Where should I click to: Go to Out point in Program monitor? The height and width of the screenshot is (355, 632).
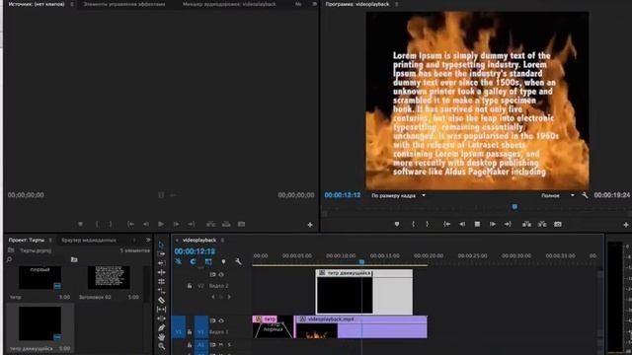tap(508, 224)
